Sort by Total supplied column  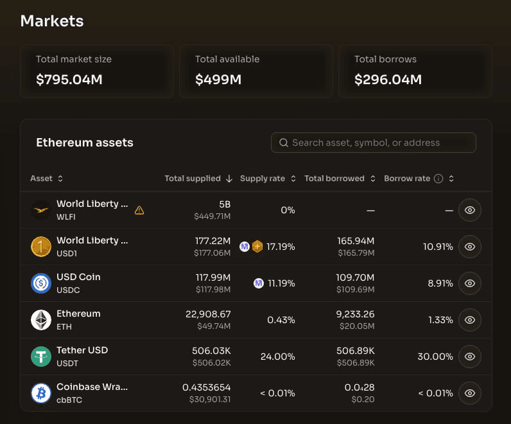(x=198, y=179)
